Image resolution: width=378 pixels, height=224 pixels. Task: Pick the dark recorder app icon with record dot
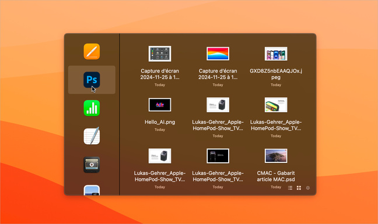pos(92,165)
